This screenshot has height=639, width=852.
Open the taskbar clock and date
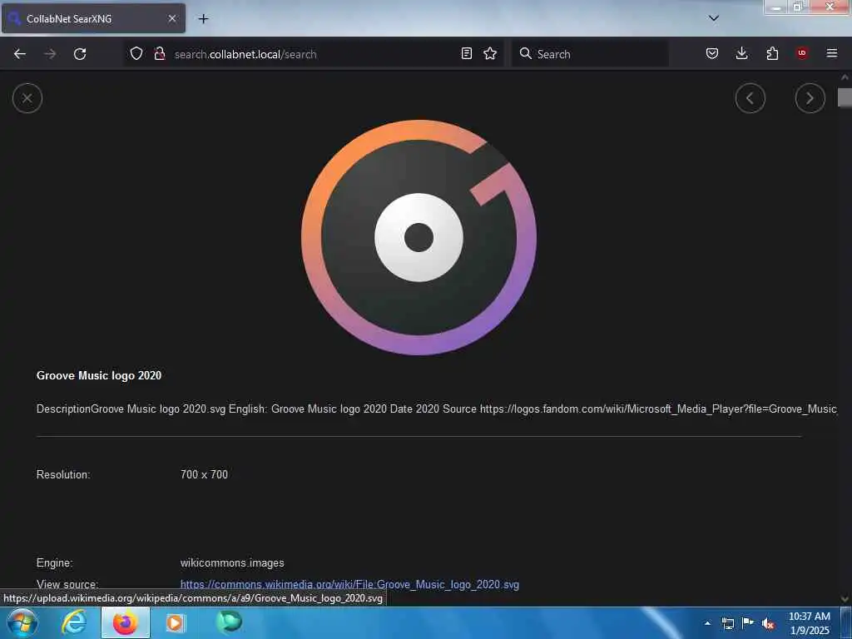(x=809, y=623)
